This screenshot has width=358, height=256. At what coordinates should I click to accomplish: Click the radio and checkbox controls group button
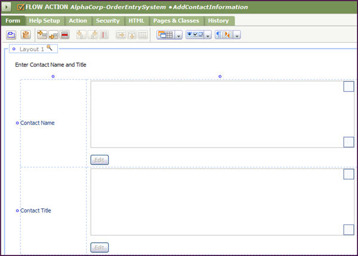195,35
